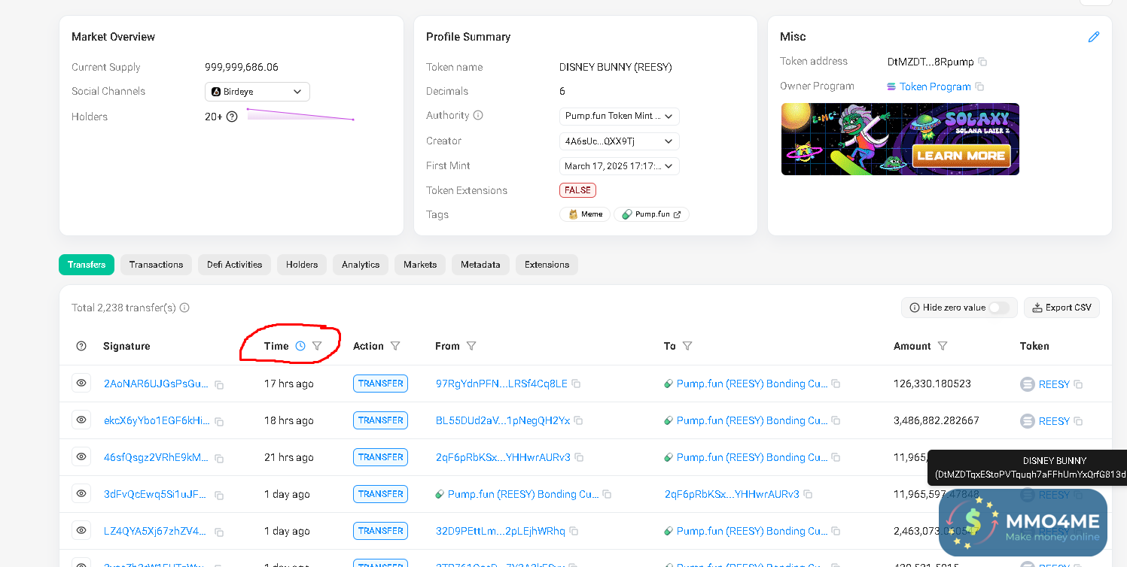The image size is (1127, 567).
Task: Switch to the Holders tab
Action: [x=302, y=265]
